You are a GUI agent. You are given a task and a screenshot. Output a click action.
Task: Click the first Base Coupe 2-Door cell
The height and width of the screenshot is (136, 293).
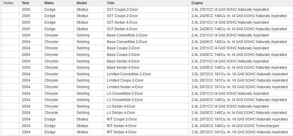click(x=146, y=48)
